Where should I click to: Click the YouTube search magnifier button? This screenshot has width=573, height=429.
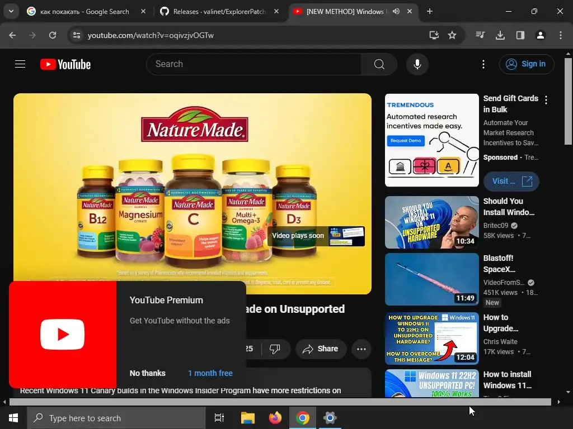(x=379, y=64)
